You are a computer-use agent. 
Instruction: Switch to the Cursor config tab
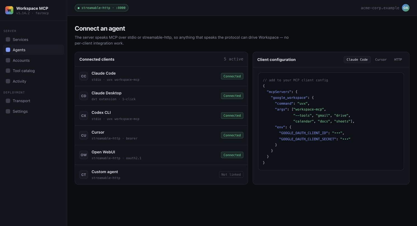(381, 60)
